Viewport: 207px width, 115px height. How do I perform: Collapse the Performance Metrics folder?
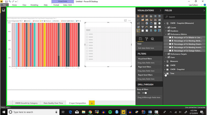(x=166, y=34)
